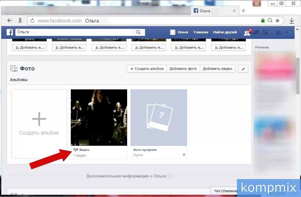The width and height of the screenshot is (301, 197).
Task: Open friend requests with 3 notifications
Action: (x=247, y=32)
